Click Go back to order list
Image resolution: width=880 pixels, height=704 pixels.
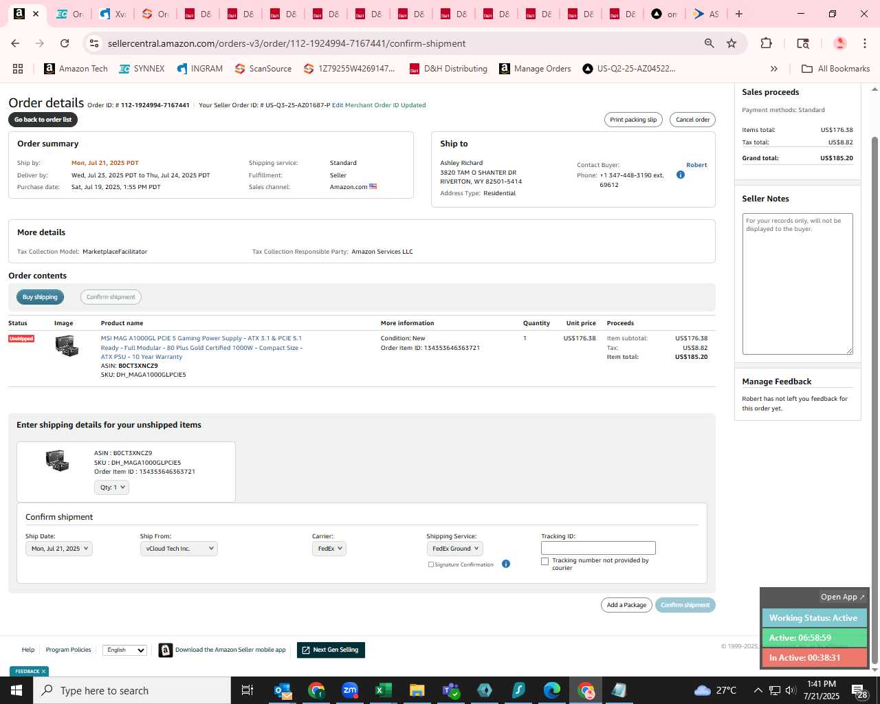[x=43, y=120]
